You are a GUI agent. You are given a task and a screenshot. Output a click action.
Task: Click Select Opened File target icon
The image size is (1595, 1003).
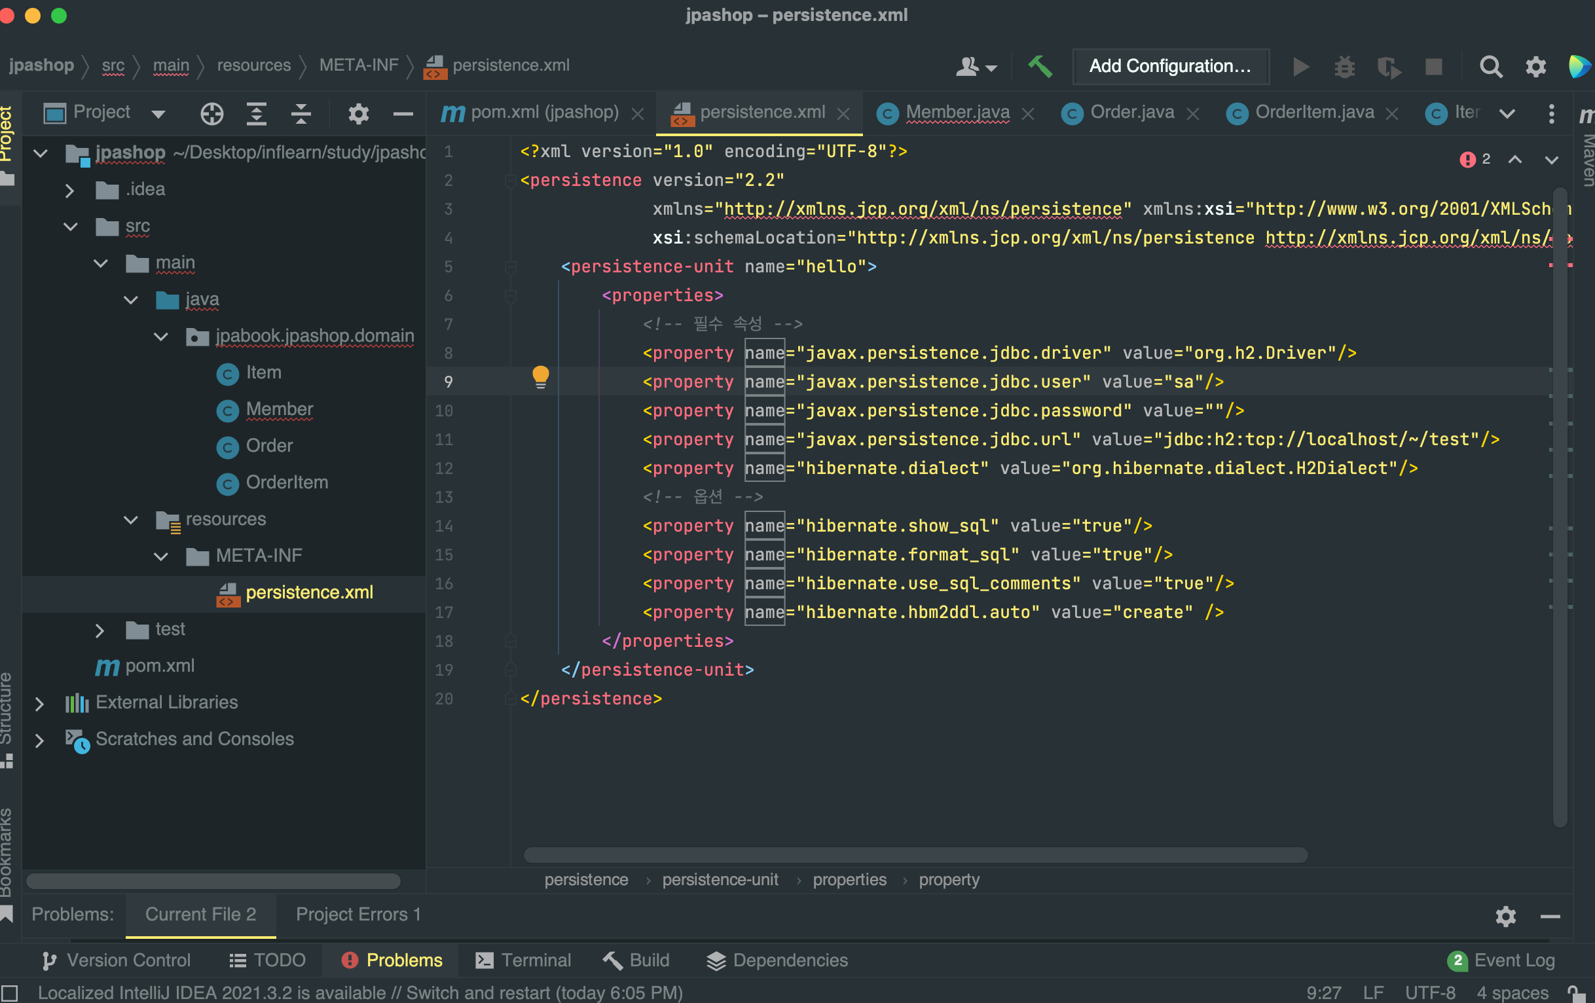pyautogui.click(x=212, y=114)
